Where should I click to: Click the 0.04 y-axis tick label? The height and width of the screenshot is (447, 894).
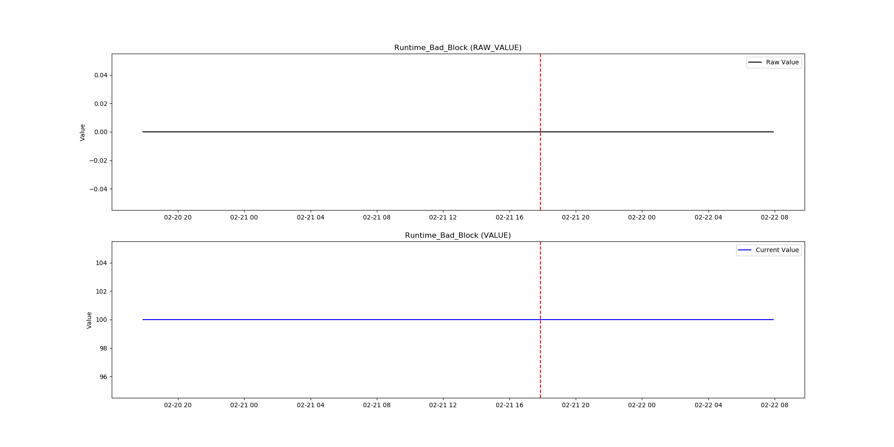tap(101, 75)
